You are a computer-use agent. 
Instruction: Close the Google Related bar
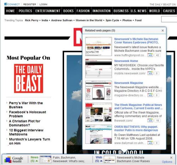171,158
